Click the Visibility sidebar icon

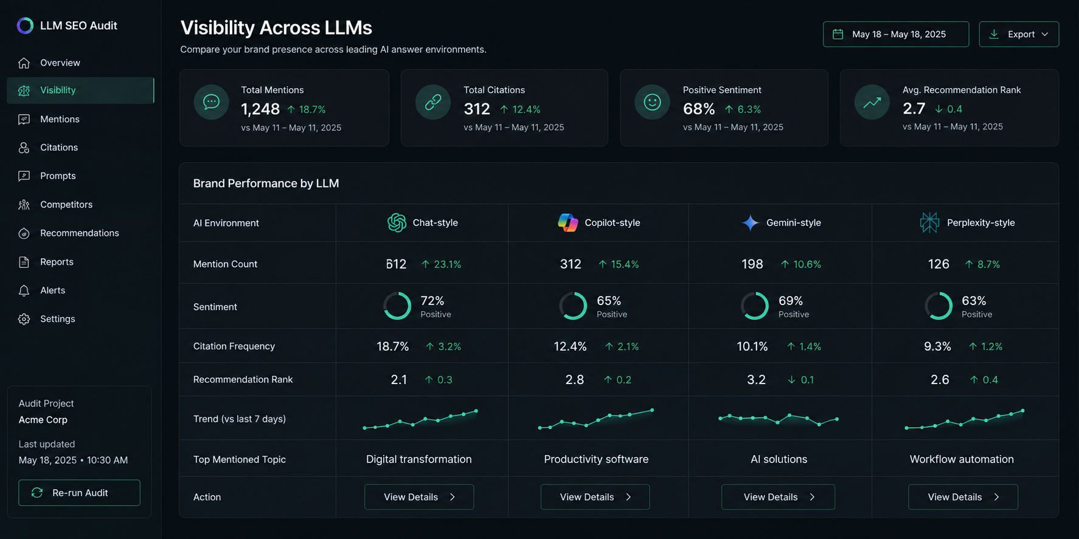point(24,91)
